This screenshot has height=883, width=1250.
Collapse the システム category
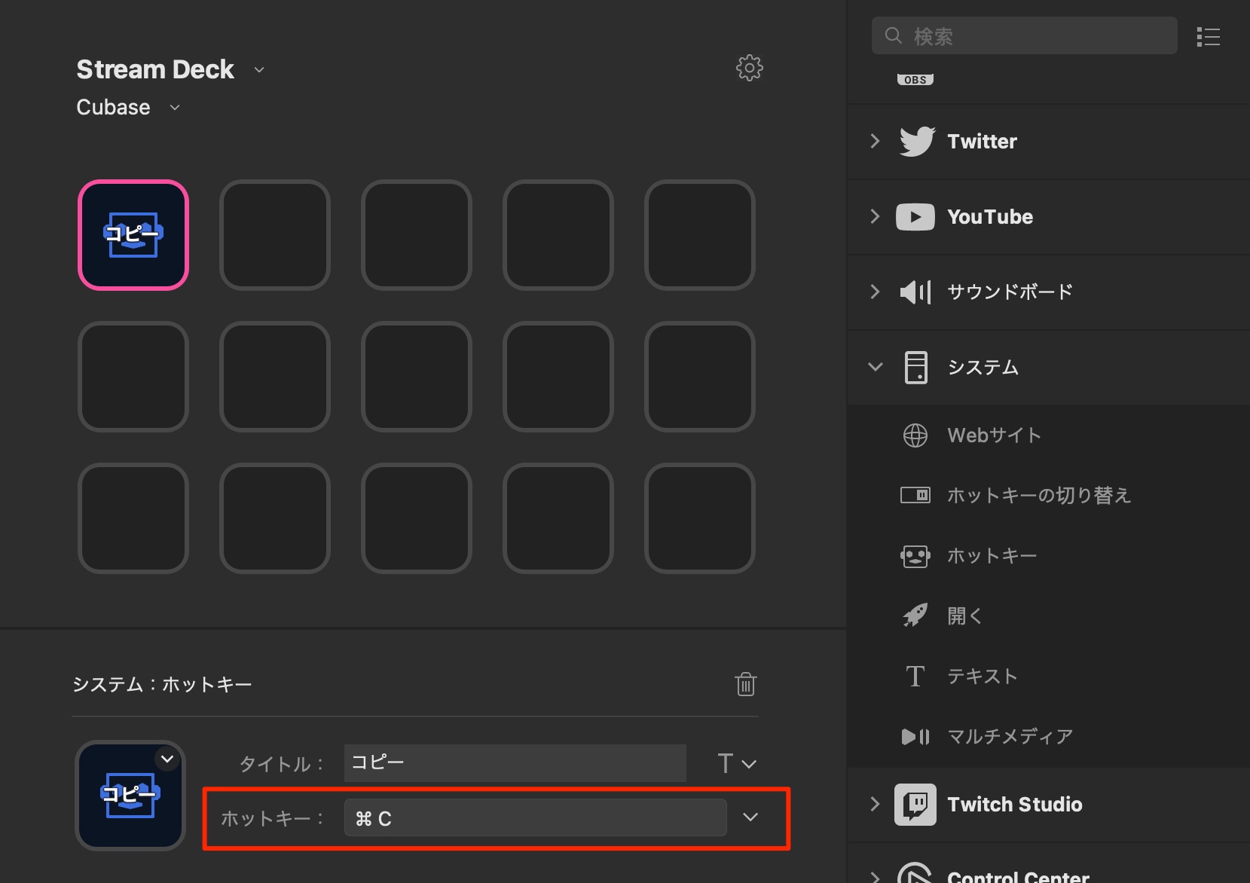876,367
